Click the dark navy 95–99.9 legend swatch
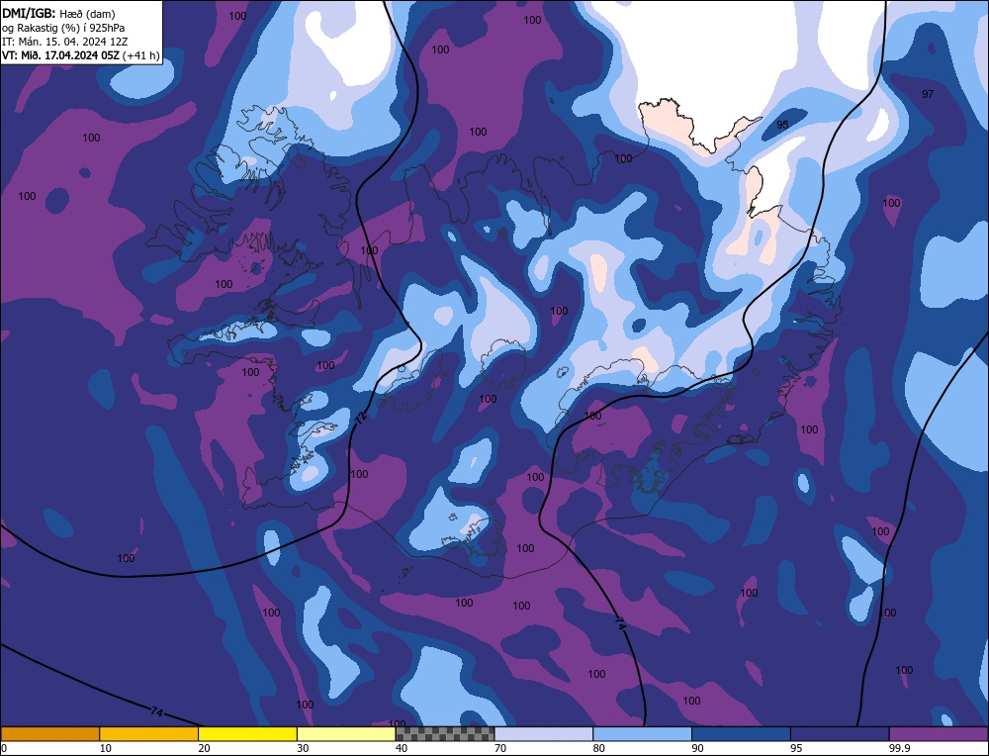The width and height of the screenshot is (989, 756). (x=840, y=734)
